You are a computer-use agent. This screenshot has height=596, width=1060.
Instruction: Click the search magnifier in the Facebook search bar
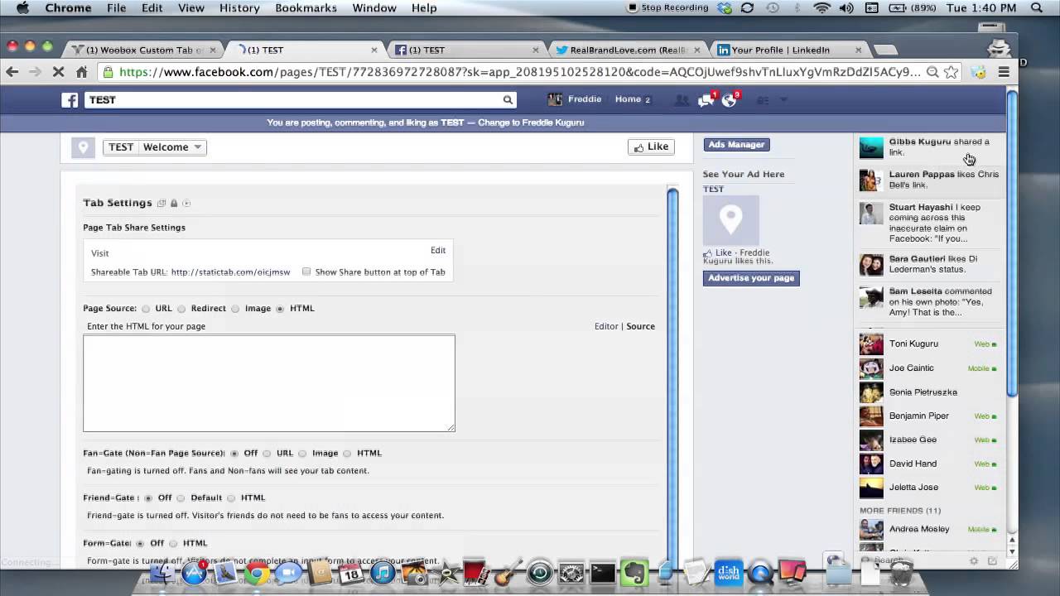508,99
